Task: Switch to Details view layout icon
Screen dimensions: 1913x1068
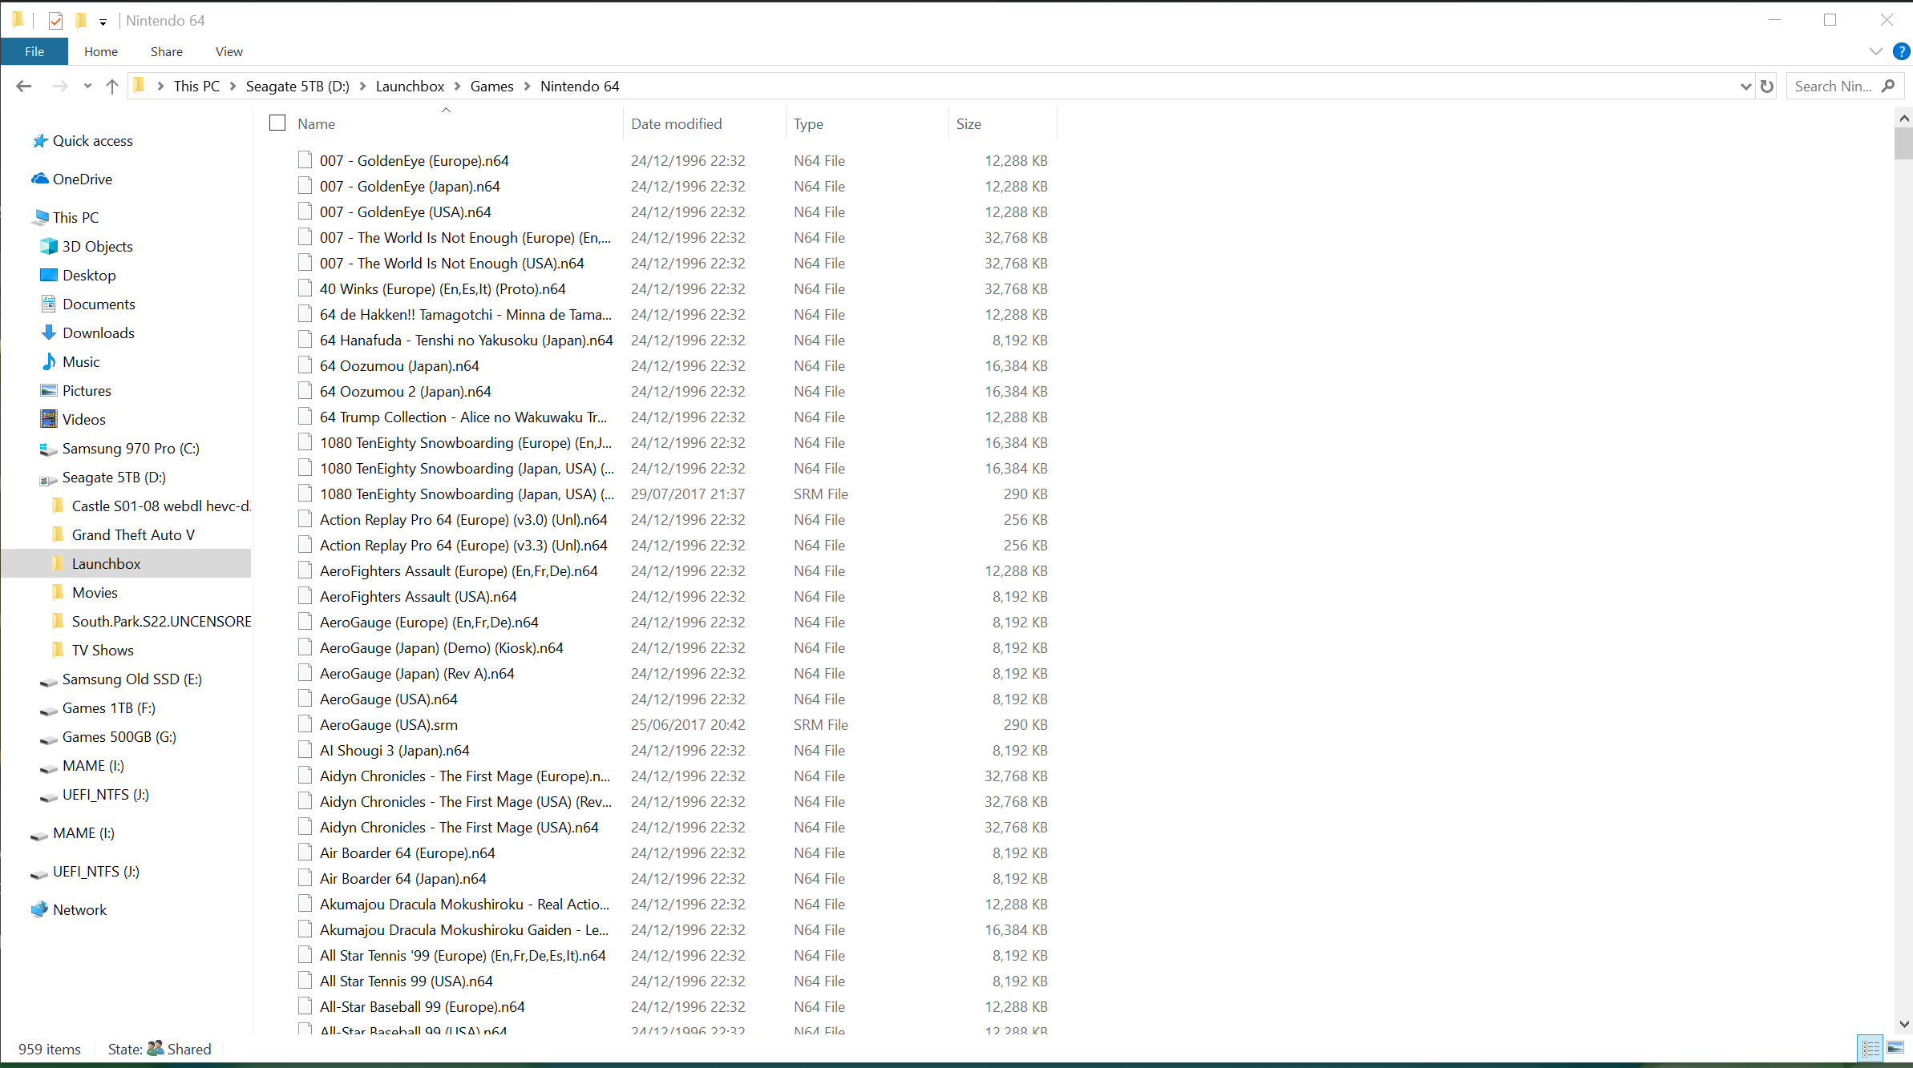Action: [x=1871, y=1048]
